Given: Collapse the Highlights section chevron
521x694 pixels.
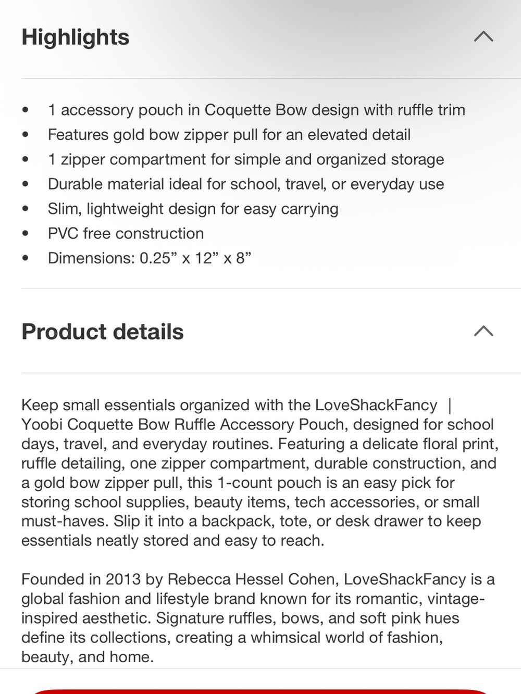Looking at the screenshot, I should coord(483,36).
